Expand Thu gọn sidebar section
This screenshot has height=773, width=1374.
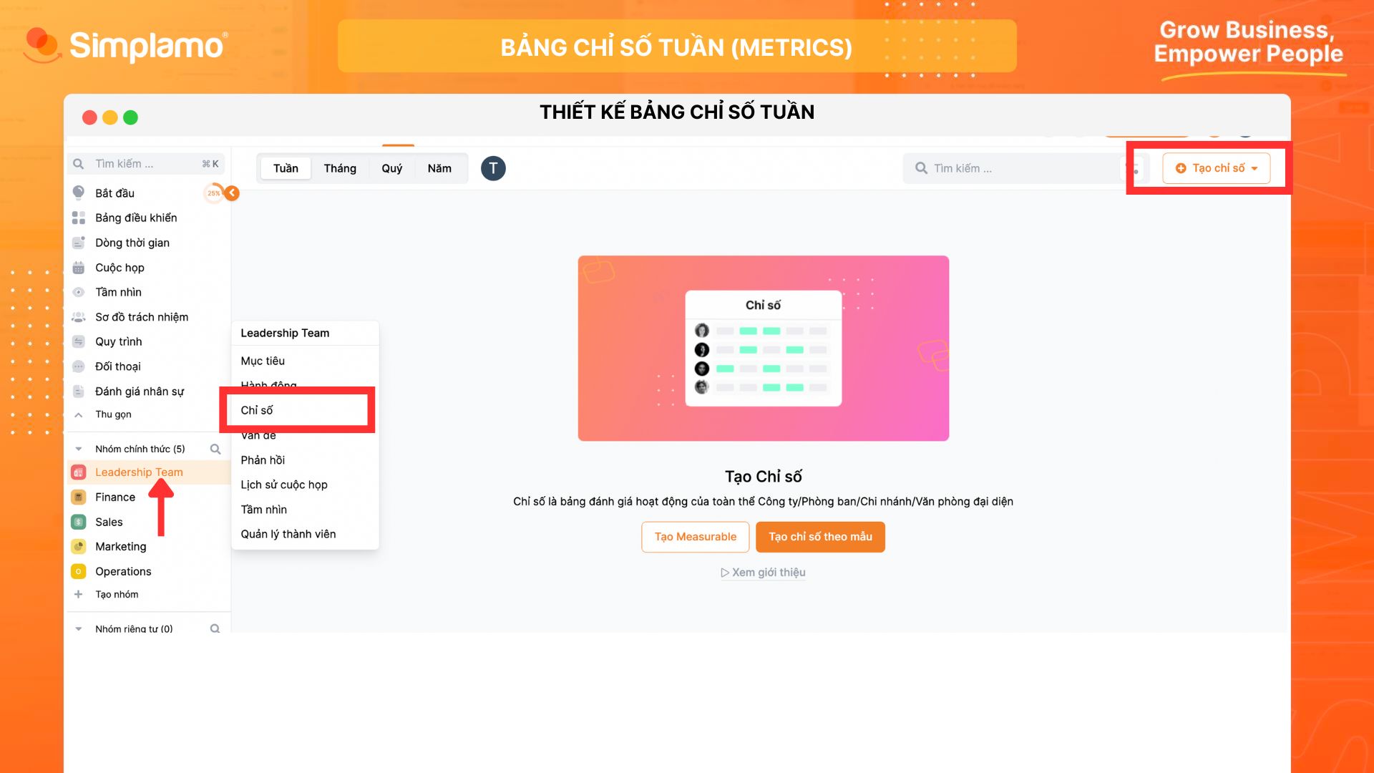tap(79, 414)
